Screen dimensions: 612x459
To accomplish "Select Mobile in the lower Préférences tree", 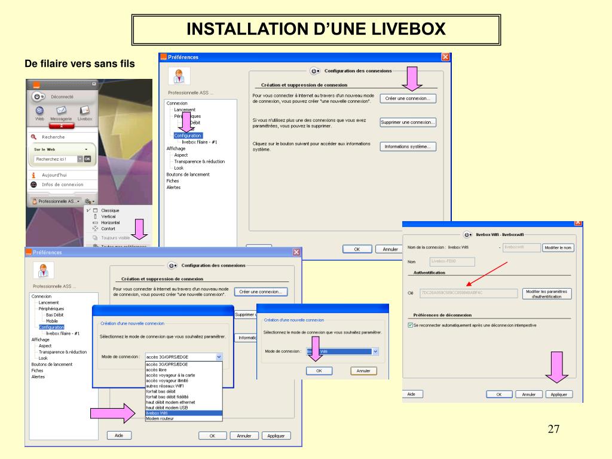I will coord(52,321).
